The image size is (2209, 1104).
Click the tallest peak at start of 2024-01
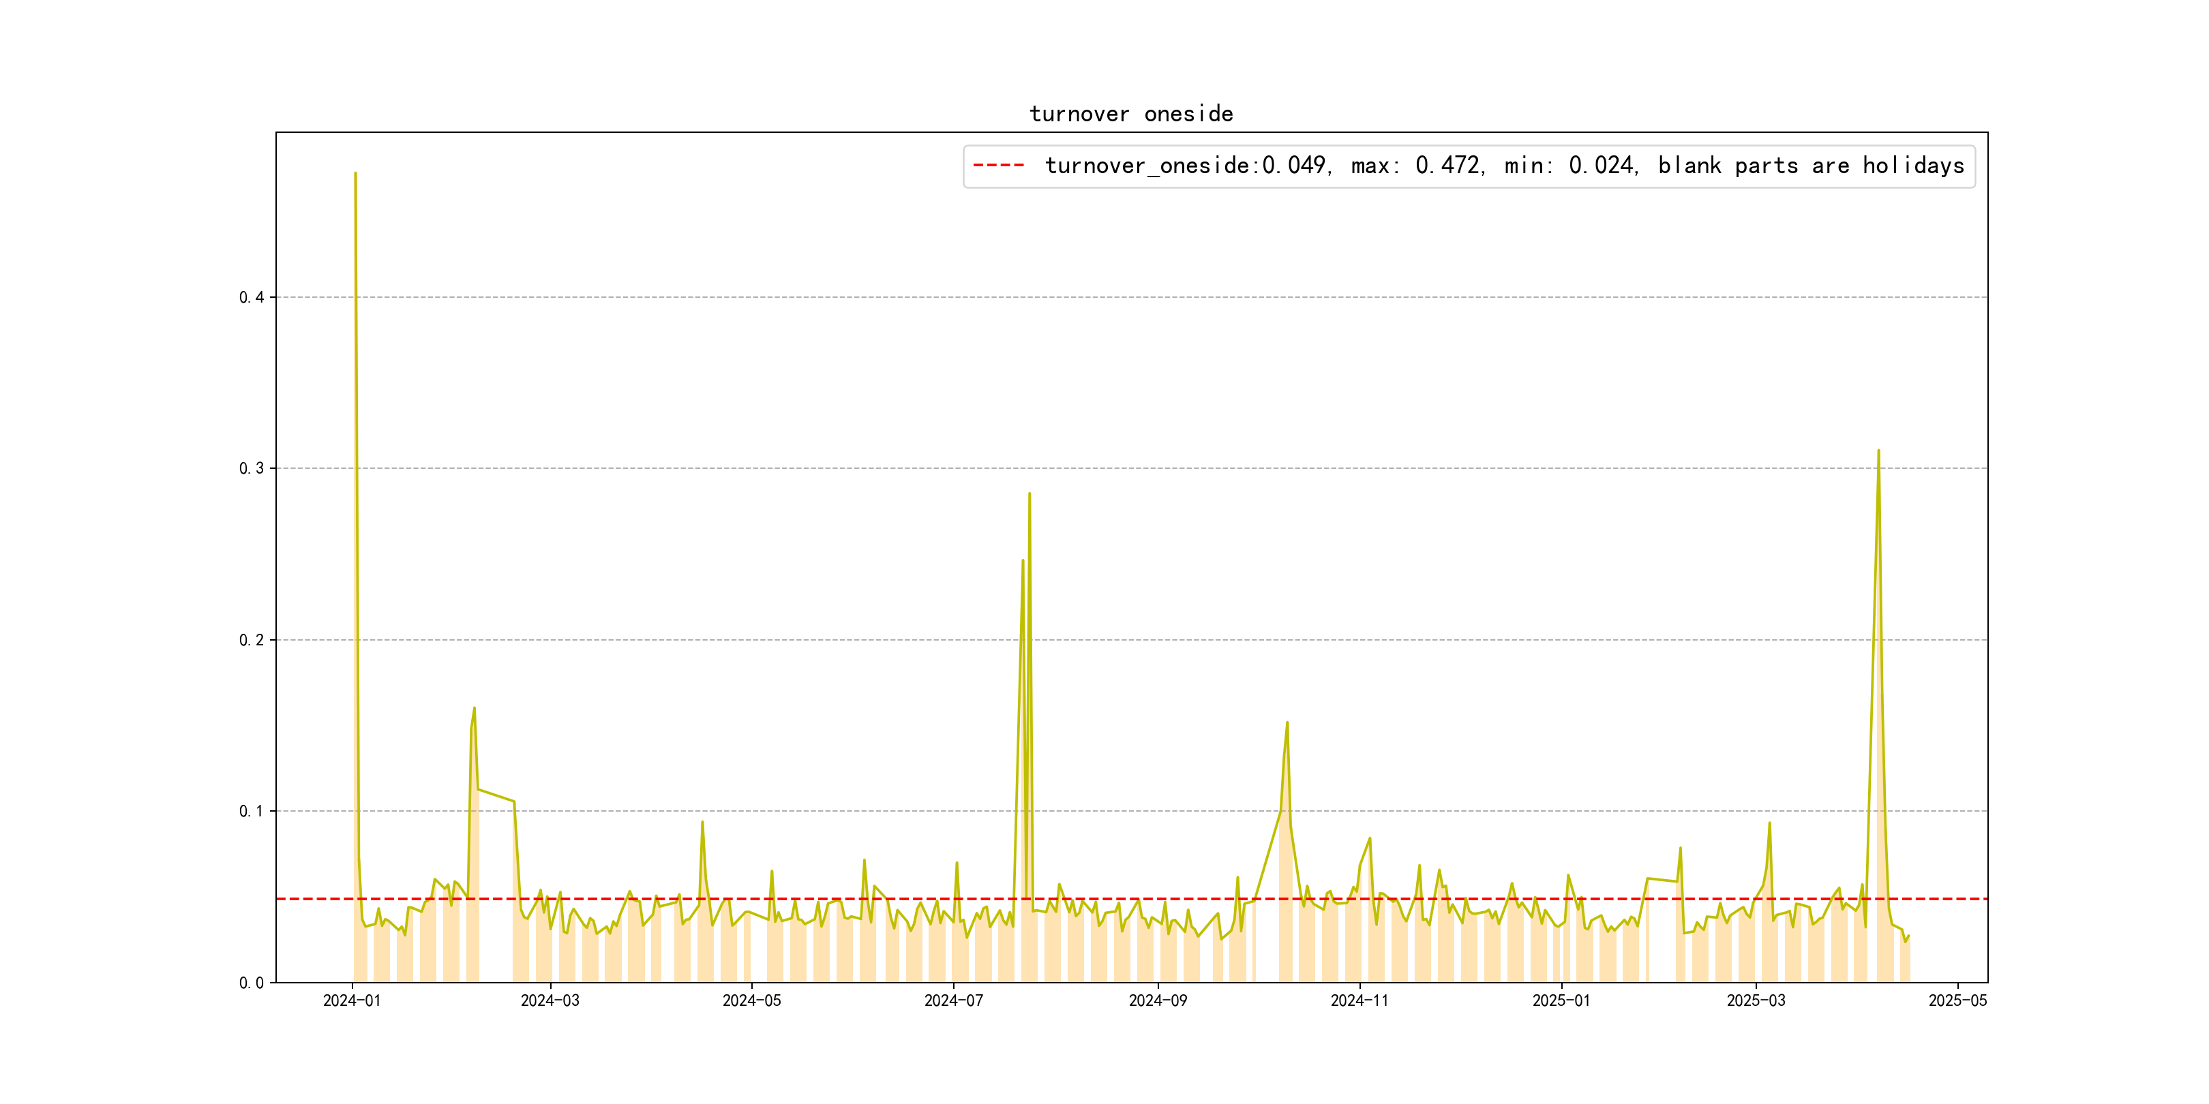[x=355, y=174]
